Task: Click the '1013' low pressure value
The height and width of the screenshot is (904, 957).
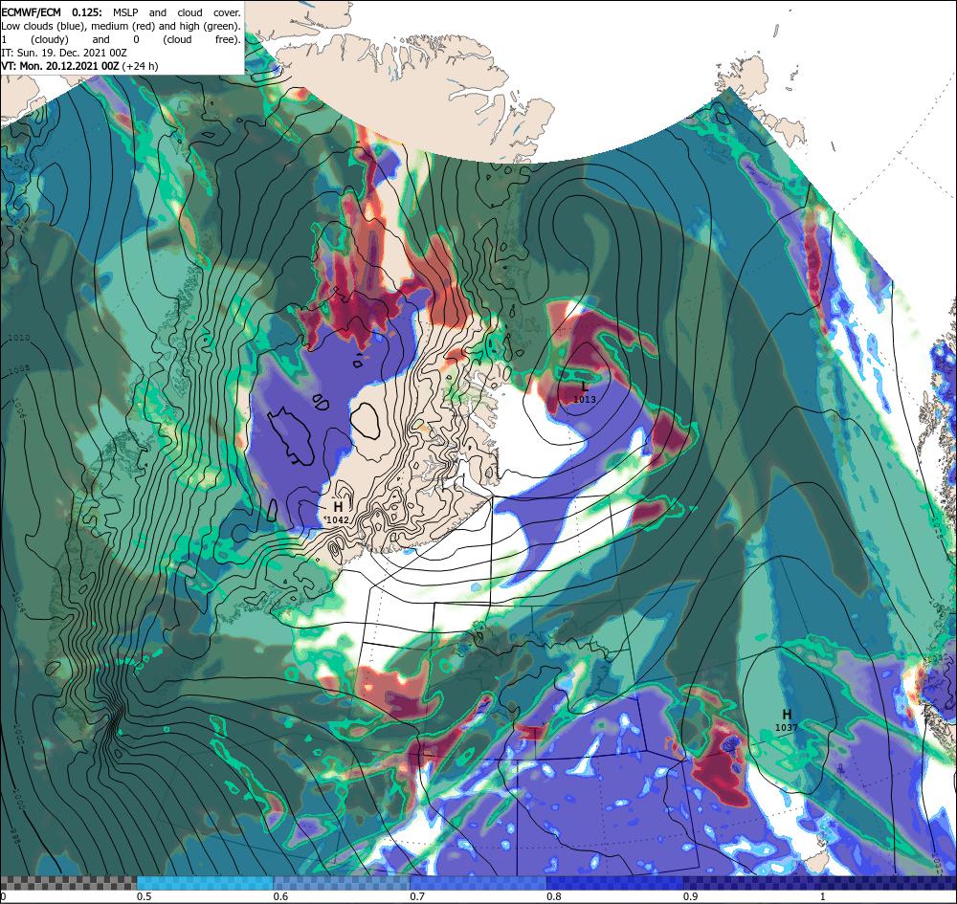Action: pyautogui.click(x=585, y=399)
